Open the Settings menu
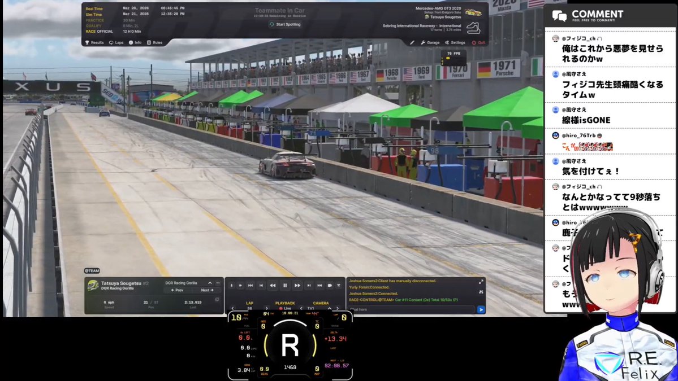This screenshot has height=381, width=678. (455, 43)
